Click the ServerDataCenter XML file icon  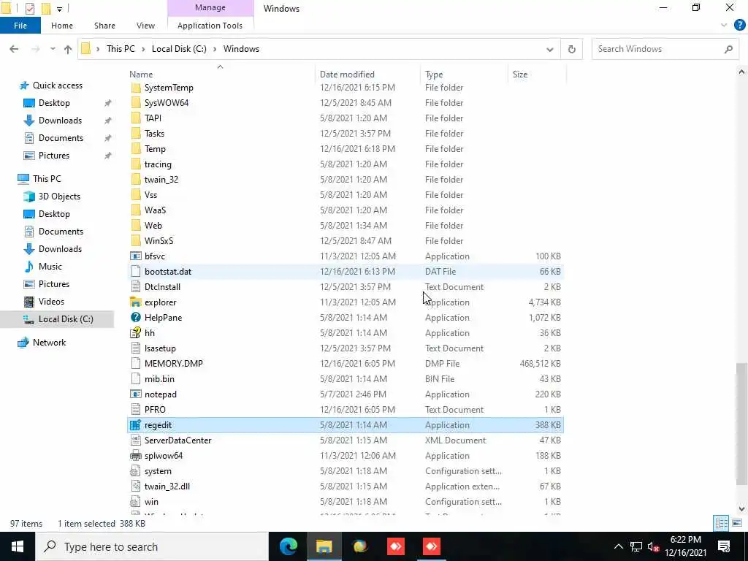tap(136, 440)
